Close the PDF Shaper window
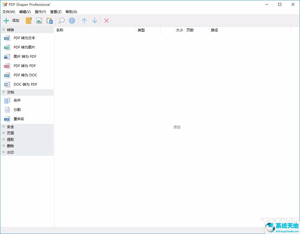The height and width of the screenshot is (234, 300). click(293, 4)
